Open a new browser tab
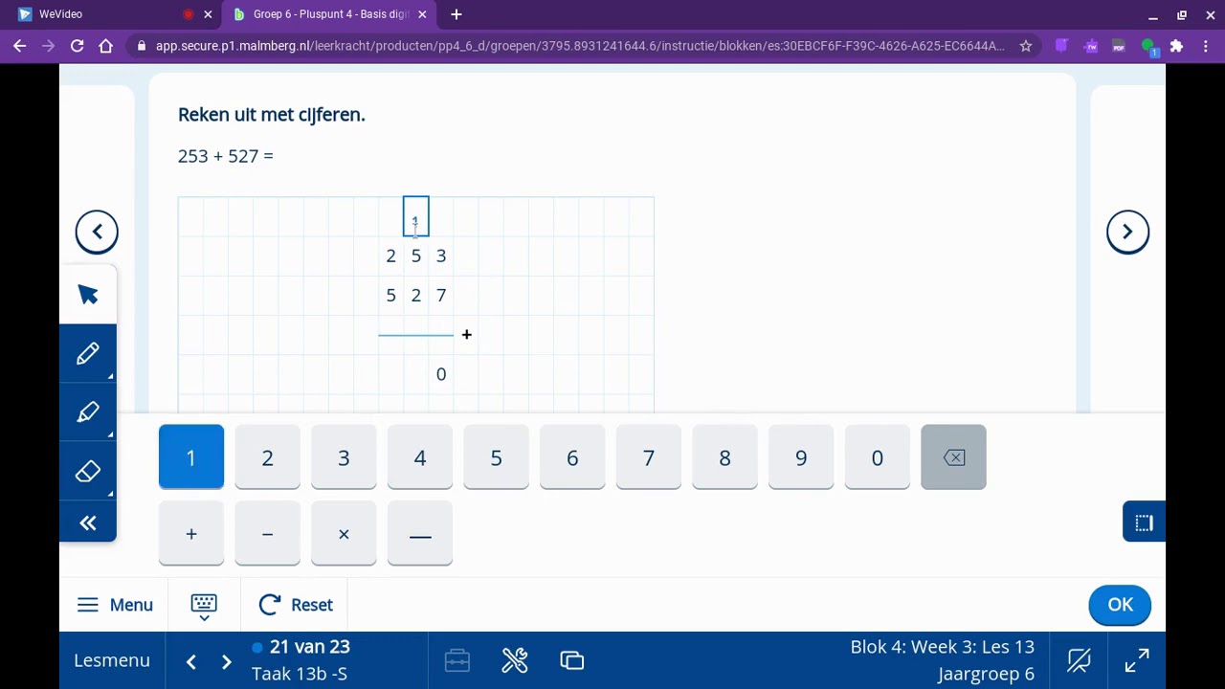Viewport: 1225px width, 689px height. 457,14
